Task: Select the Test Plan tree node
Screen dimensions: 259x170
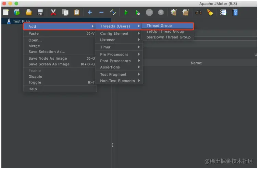Action: pos(22,21)
